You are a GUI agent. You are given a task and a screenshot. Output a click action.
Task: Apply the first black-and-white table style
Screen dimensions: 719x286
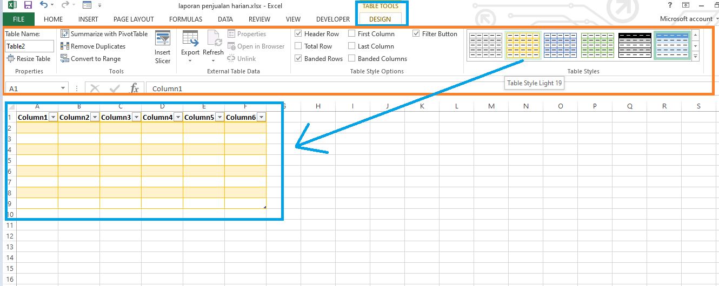point(485,45)
